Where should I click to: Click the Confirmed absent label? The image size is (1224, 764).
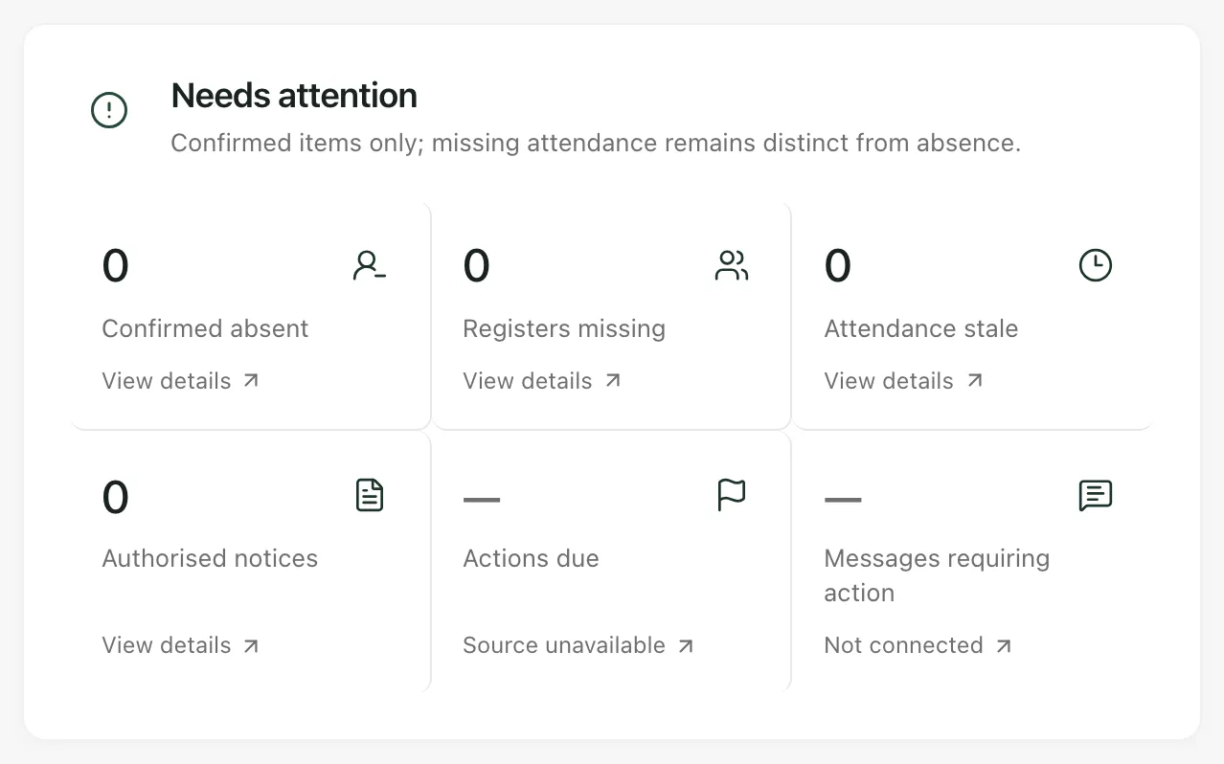pos(205,328)
